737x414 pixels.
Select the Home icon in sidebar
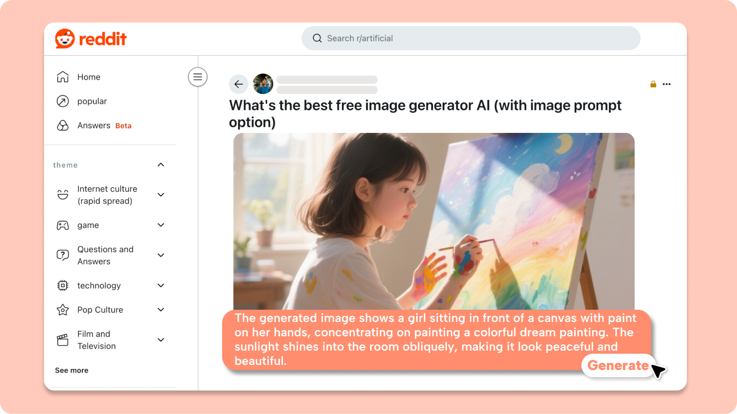tap(62, 76)
